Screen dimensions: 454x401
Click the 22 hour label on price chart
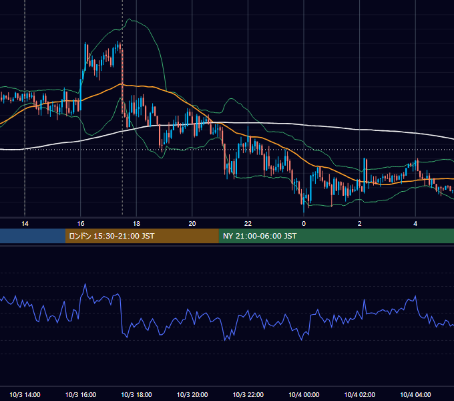248,224
